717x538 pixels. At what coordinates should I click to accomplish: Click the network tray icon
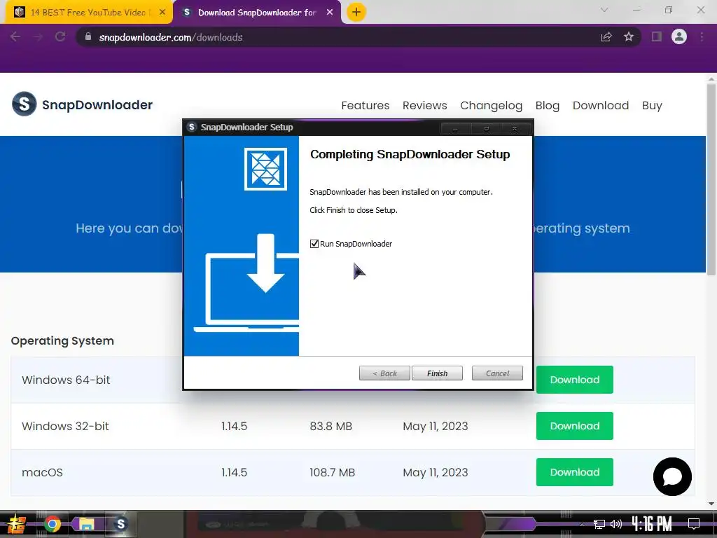coord(599,524)
